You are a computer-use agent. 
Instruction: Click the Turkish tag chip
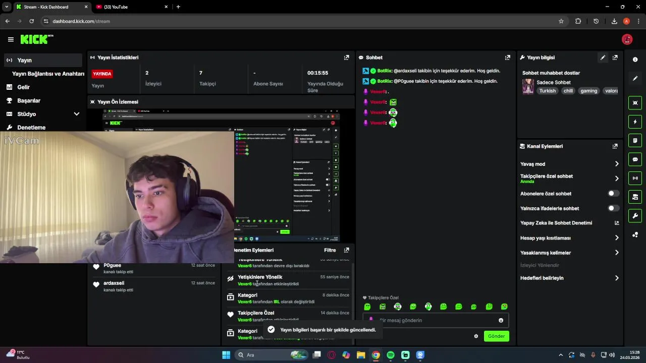click(547, 91)
